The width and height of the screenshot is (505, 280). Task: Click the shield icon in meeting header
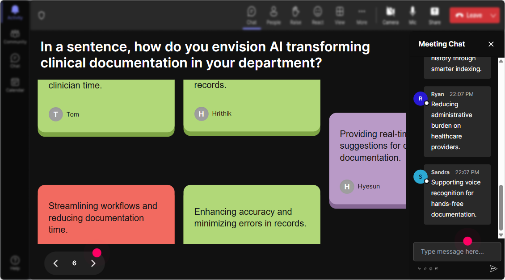42,15
